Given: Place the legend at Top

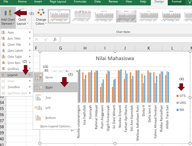Looking at the screenshot, I should pyautogui.click(x=48, y=98).
